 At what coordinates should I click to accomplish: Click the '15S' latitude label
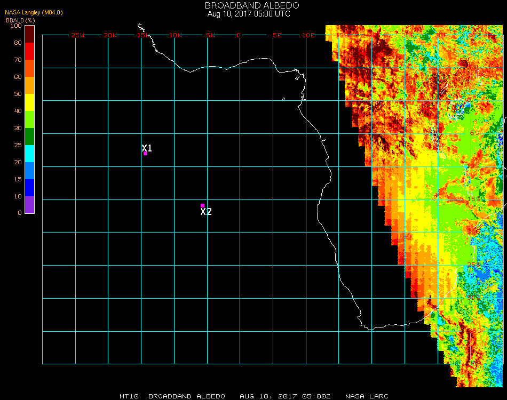(474, 199)
